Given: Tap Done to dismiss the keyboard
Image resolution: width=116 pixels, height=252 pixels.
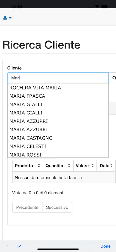Looking at the screenshot, I should click(105, 246).
